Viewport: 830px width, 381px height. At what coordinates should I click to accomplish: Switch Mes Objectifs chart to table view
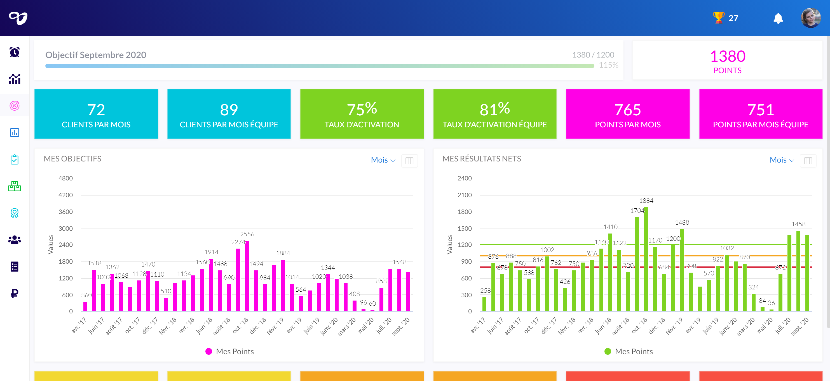coord(409,160)
